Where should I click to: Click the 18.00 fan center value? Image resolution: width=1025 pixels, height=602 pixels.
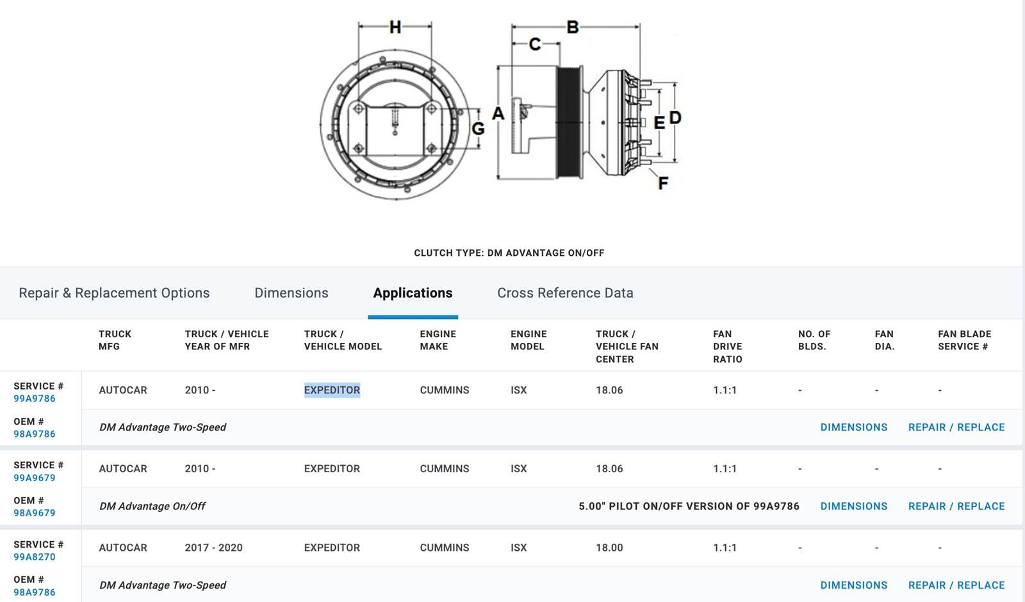pyautogui.click(x=609, y=548)
